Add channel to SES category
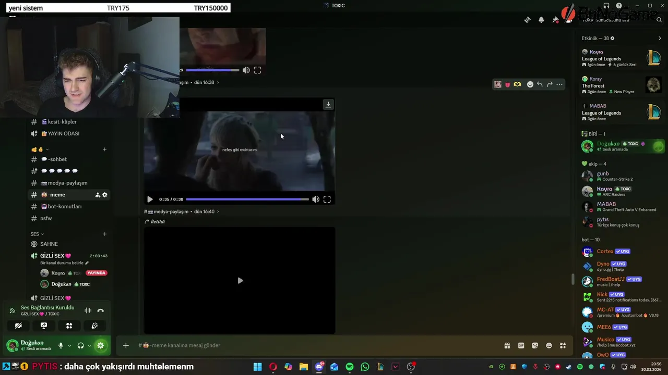The width and height of the screenshot is (668, 375). 104,234
